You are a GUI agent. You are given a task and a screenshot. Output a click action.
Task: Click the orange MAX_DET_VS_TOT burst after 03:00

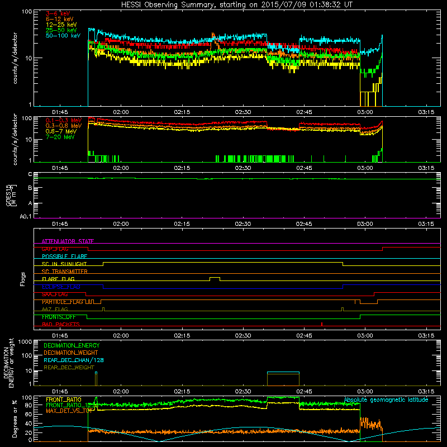point(371,424)
